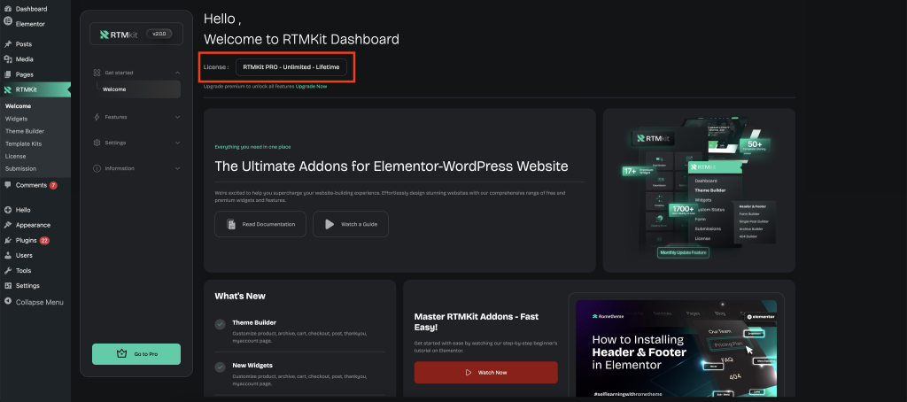Viewport: 907px width, 402px height.
Task: Click the Upgrade Now link
Action: (x=311, y=87)
